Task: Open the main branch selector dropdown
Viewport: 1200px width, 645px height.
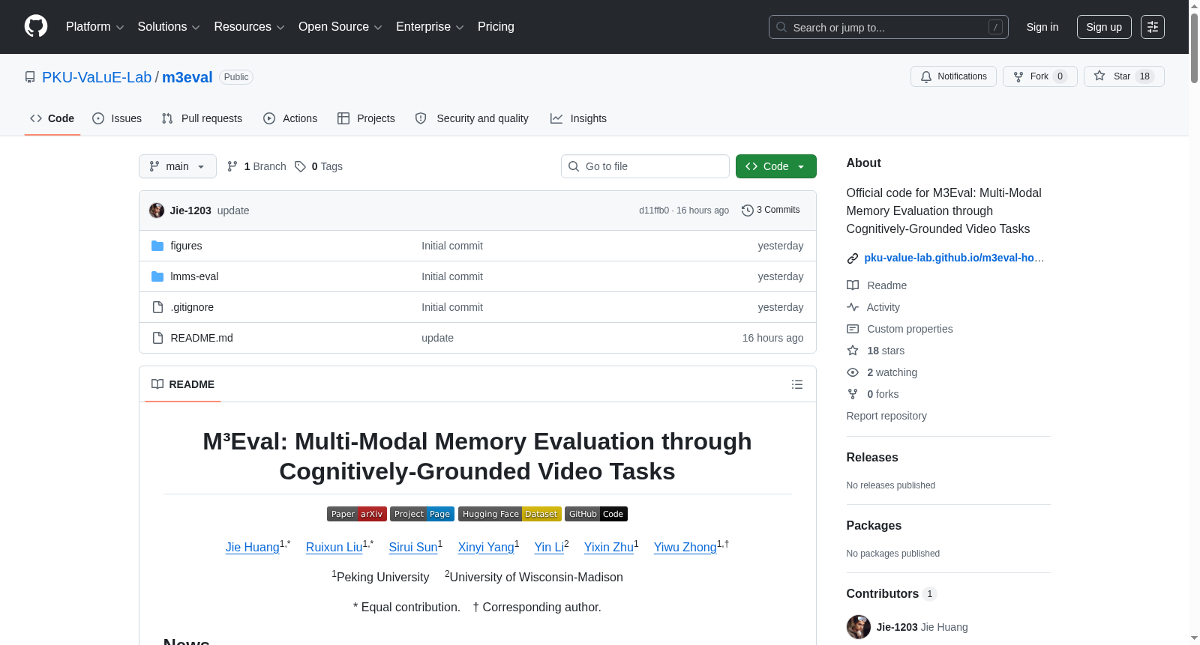Action: click(x=178, y=166)
